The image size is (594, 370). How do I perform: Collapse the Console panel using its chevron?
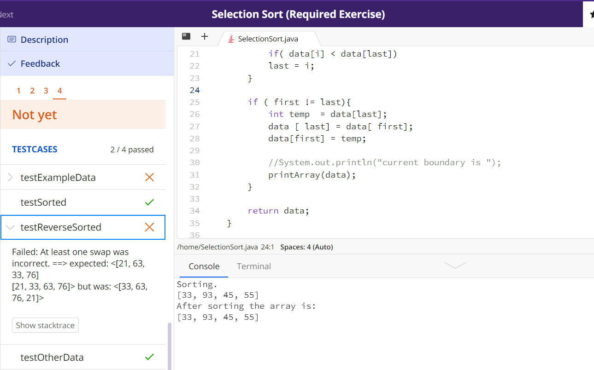point(455,266)
